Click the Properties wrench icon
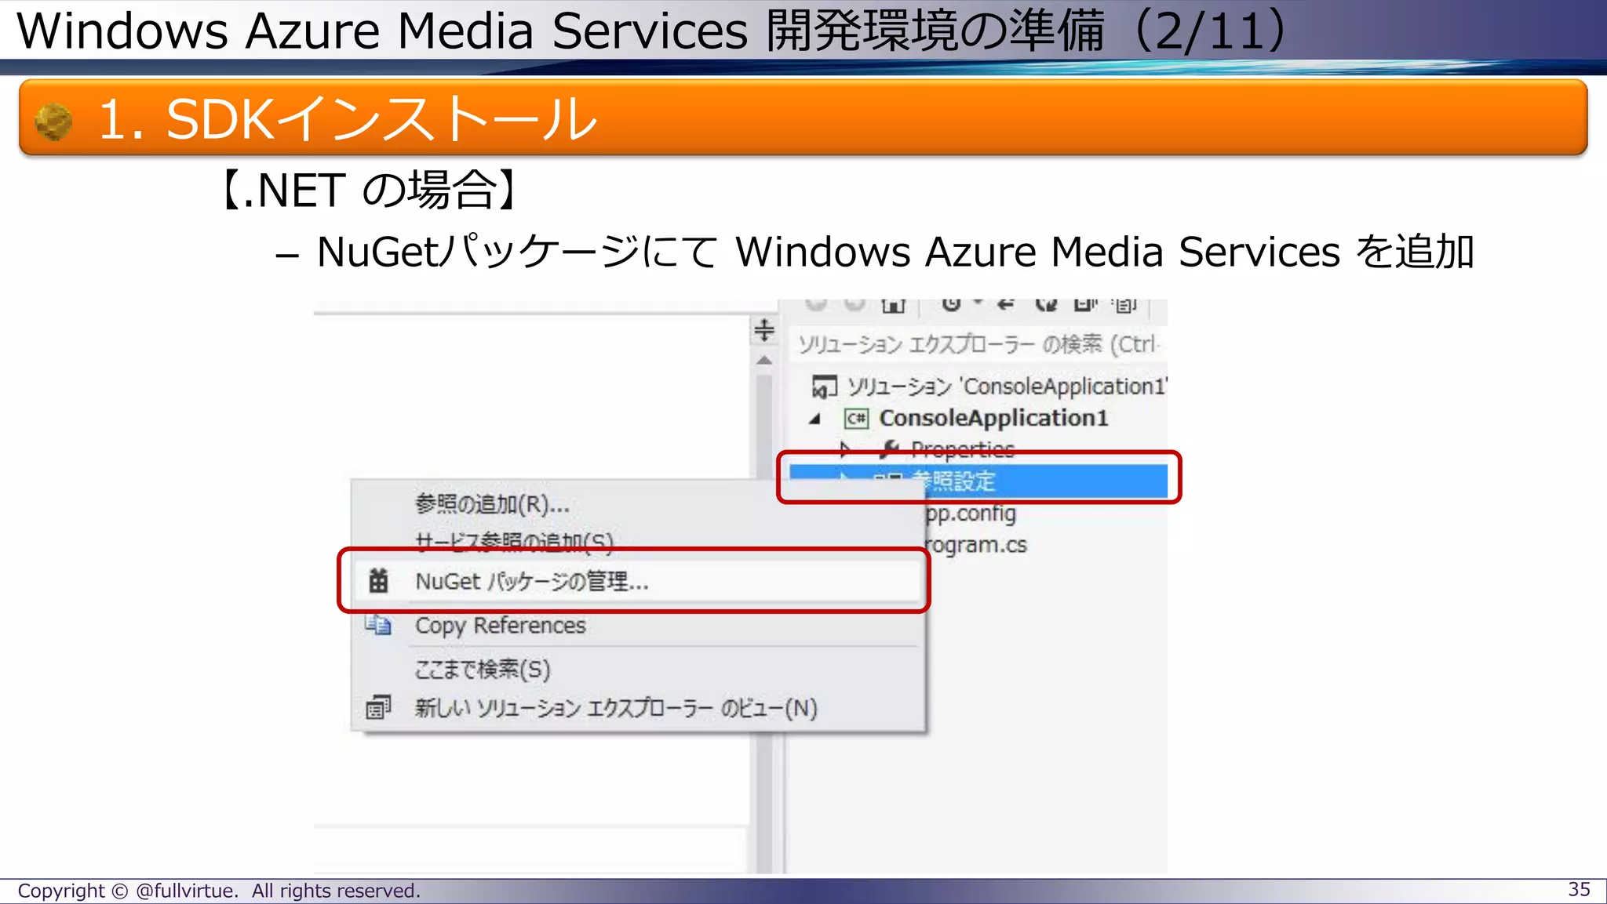This screenshot has width=1607, height=904. [889, 448]
